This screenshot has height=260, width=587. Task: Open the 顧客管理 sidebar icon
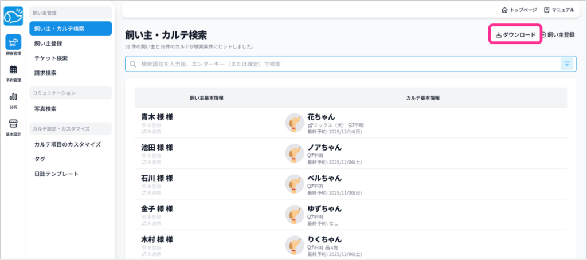pos(13,43)
